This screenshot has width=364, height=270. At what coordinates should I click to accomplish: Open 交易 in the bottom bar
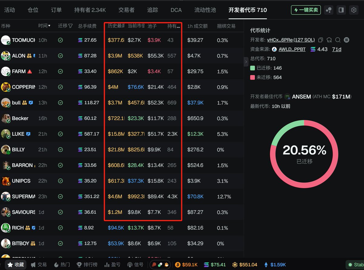tap(39, 265)
